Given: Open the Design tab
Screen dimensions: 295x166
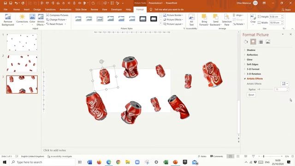Looking at the screenshot, I should (37, 9).
